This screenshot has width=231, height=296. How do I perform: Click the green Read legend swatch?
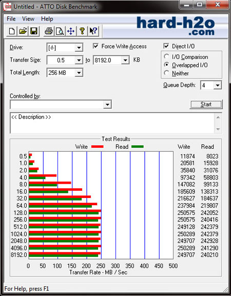(x=138, y=147)
